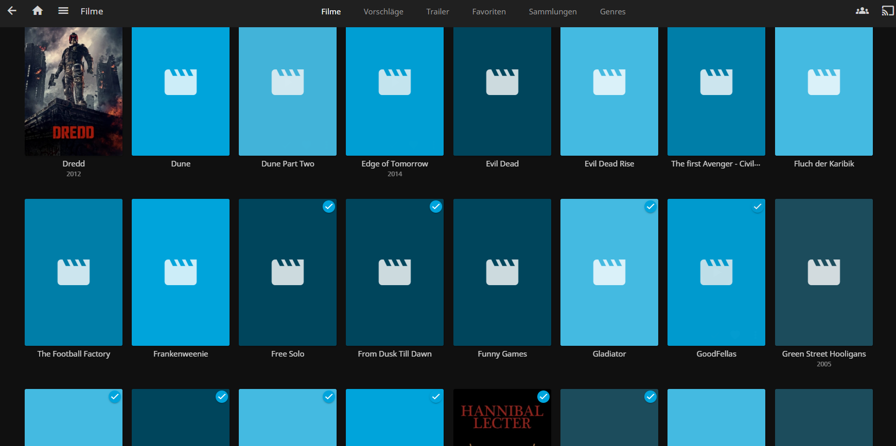Toggle watched checkmark on GoodFellas
Screen dimensions: 896x446
click(x=758, y=207)
